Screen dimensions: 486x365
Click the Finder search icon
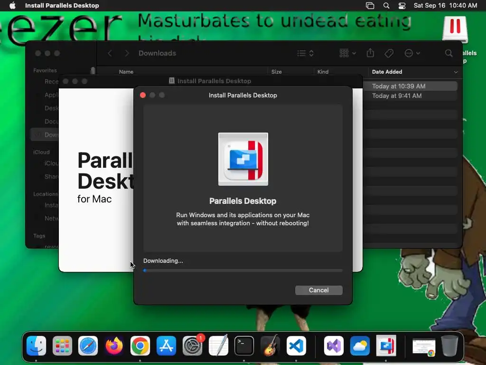click(449, 53)
